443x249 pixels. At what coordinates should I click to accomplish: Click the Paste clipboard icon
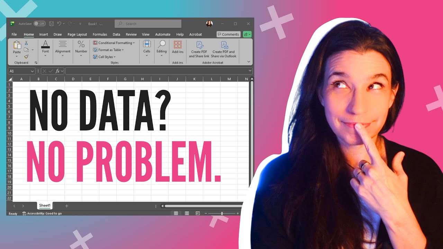[17, 45]
